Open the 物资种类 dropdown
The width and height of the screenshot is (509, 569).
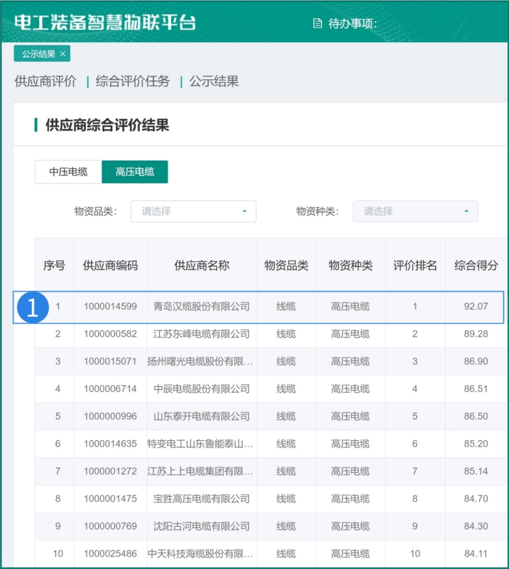[x=415, y=211]
